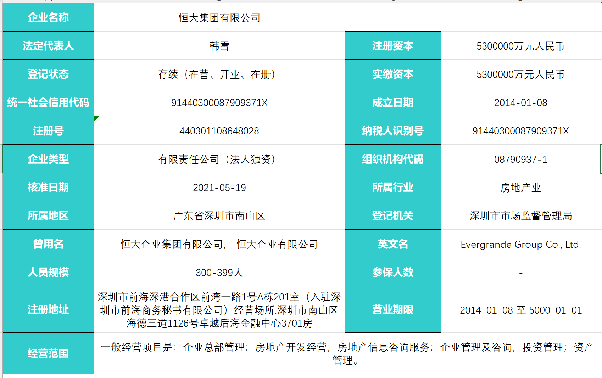Screen dimensions: 602x378
Task: Click the 经营范围 description cell 一般经营项目是
Action: (347, 353)
